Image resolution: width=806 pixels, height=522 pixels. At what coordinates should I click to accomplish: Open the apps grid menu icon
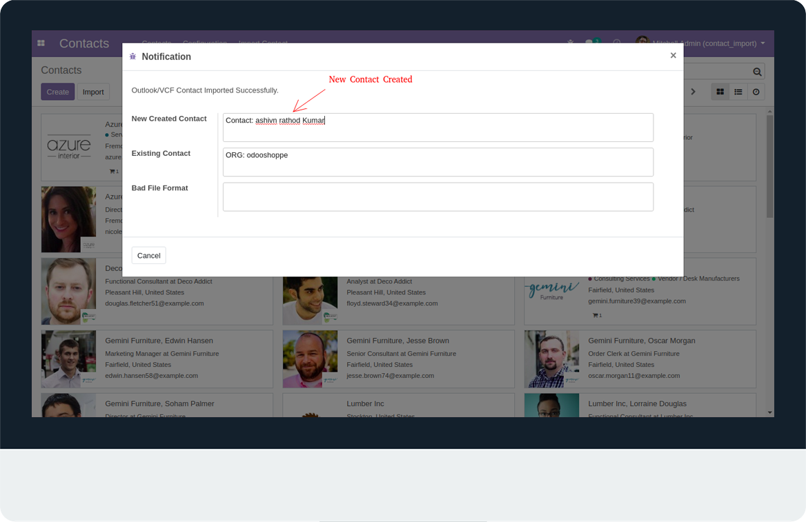[x=41, y=43]
